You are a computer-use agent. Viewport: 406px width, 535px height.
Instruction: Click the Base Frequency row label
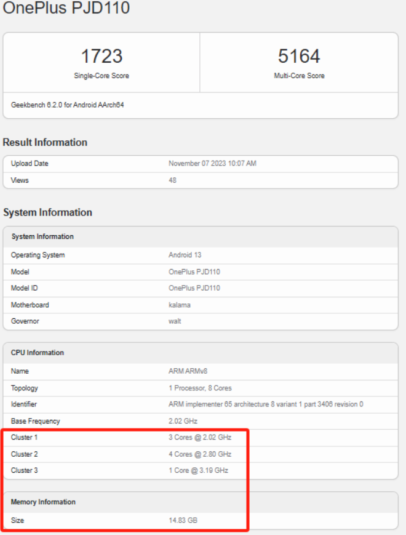tap(35, 421)
